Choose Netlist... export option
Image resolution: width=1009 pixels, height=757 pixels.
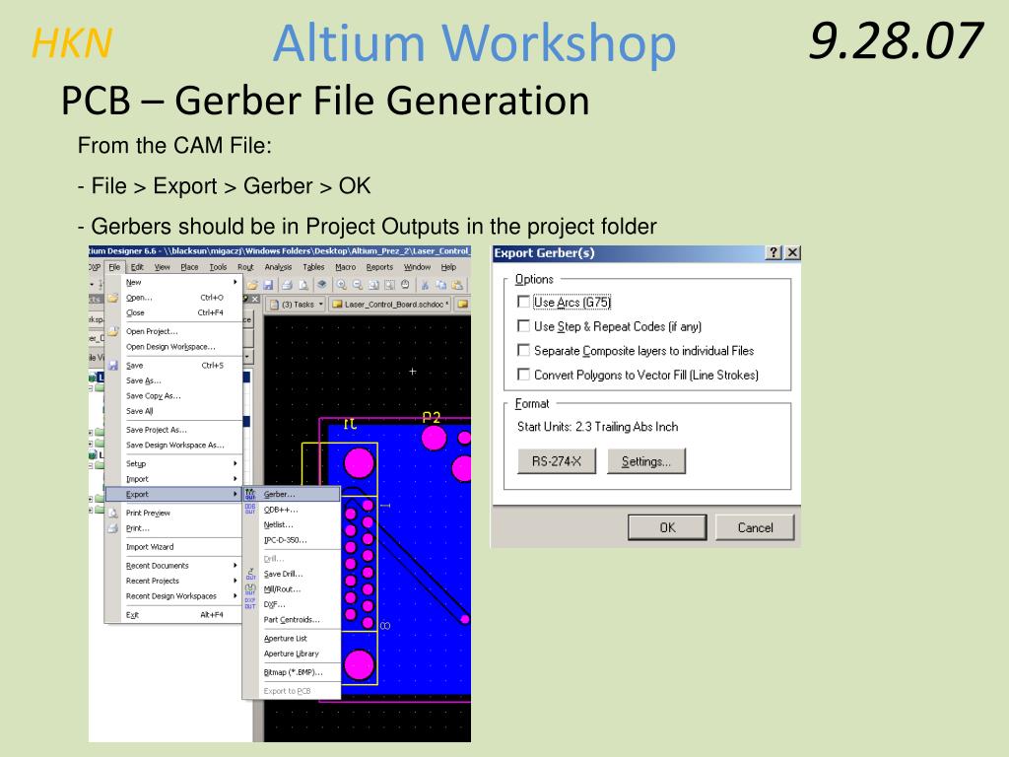pos(278,524)
